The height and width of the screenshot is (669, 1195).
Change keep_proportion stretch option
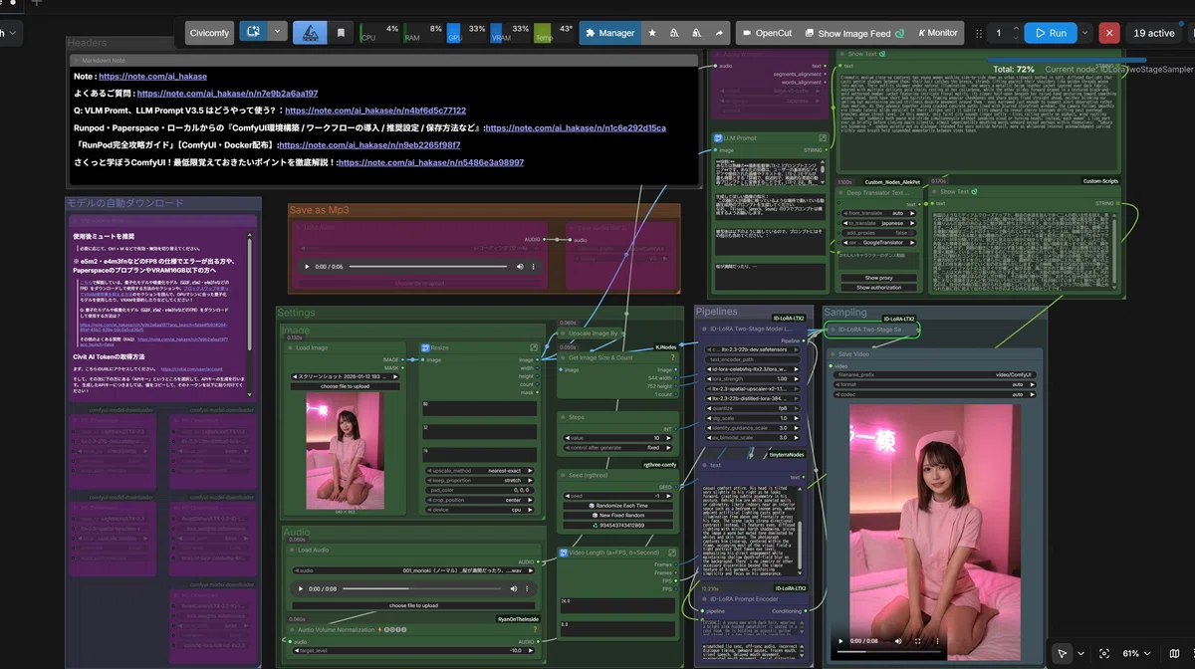[482, 479]
